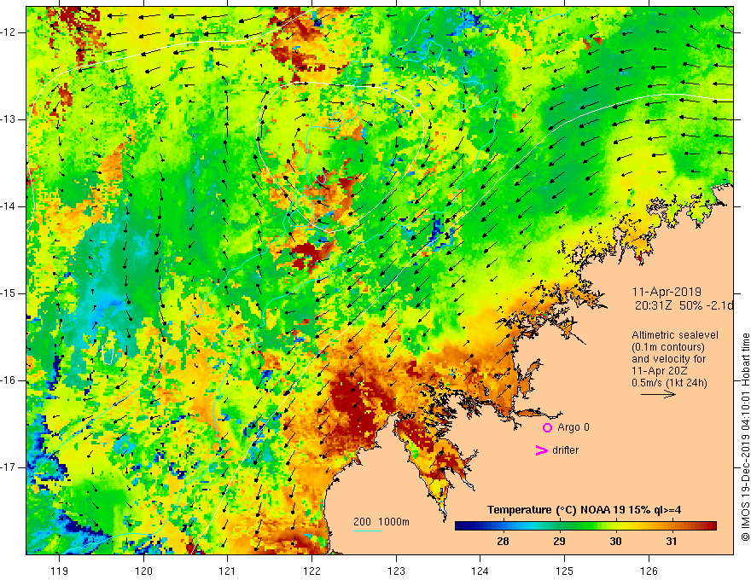Click the longitude label '126'
This screenshot has height=580, width=751.
tap(649, 571)
